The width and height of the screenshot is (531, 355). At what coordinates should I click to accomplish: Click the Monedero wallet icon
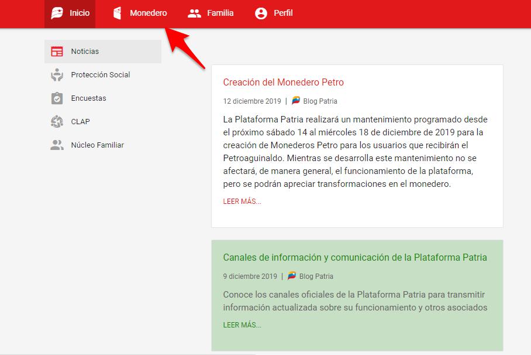point(117,13)
